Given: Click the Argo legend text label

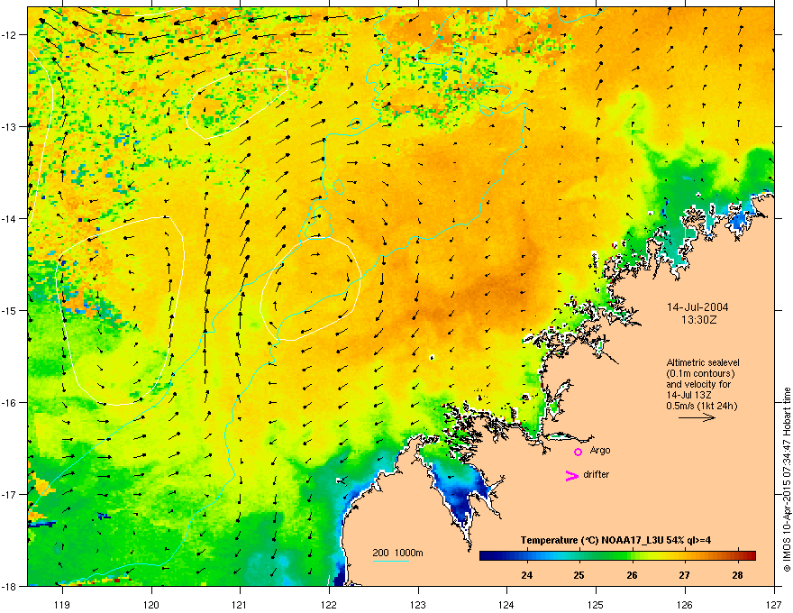Looking at the screenshot, I should [600, 450].
